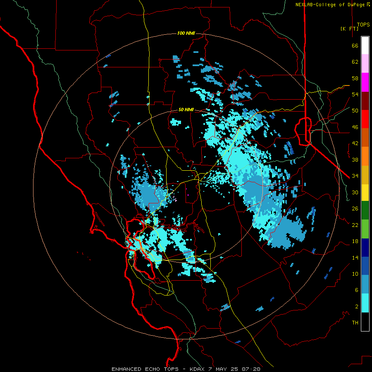Viewport: 372px width, 372px height.
Task: Click the 30 legend value
Action: coord(355,192)
